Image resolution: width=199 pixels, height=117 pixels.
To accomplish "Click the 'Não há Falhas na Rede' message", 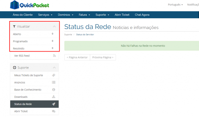I will tap(143, 46).
